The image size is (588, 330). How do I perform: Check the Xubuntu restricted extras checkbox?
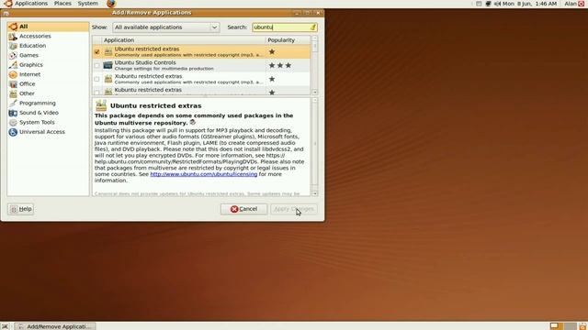pos(96,79)
